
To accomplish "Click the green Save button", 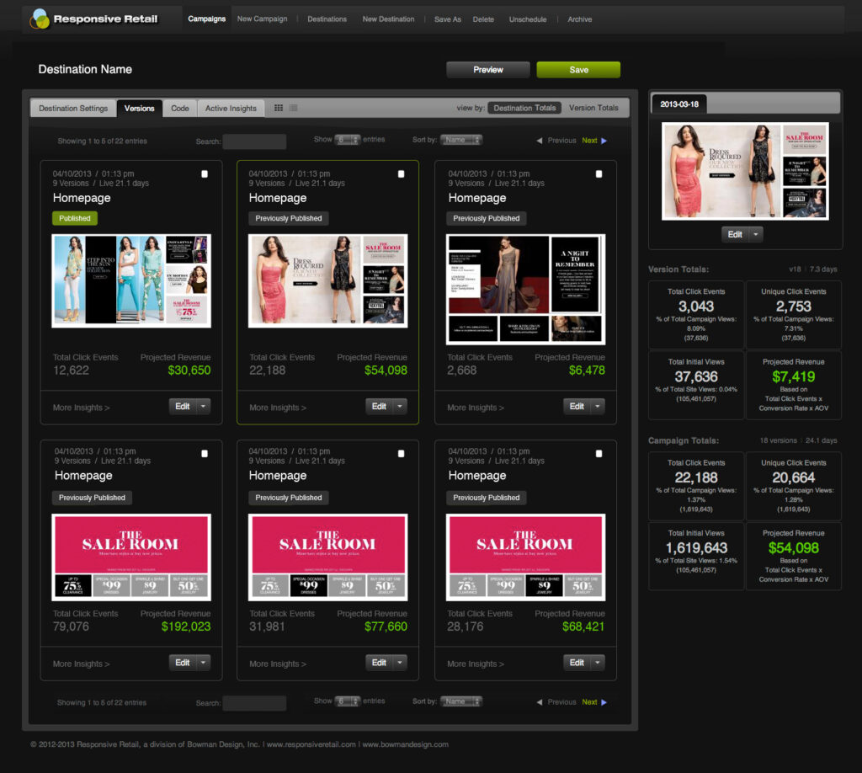I will 578,70.
